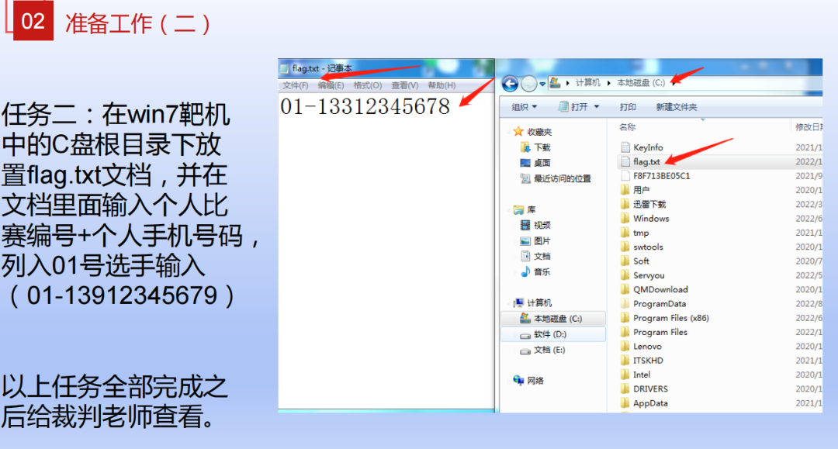Viewport: 838px width, 449px height.
Task: Click the 收藏夹 star icon in navigation pane
Action: tap(518, 131)
